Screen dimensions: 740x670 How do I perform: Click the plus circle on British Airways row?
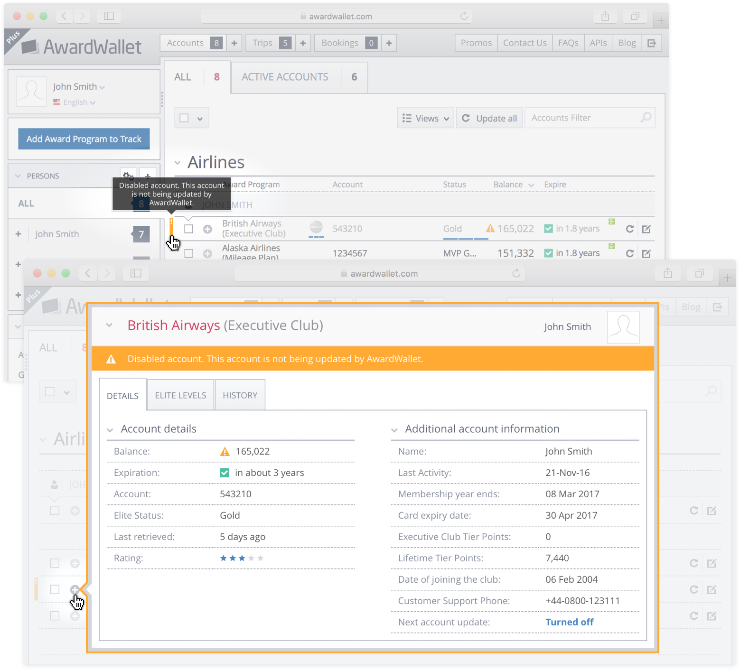click(207, 229)
